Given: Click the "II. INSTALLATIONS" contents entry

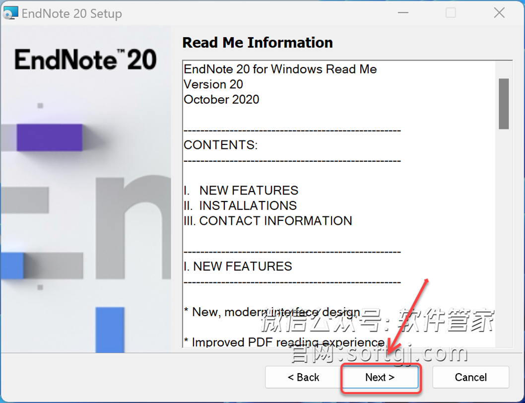Looking at the screenshot, I should tap(240, 205).
